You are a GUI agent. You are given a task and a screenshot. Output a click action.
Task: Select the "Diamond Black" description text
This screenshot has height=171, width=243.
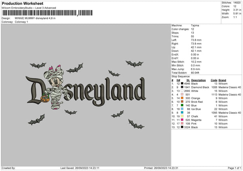(x=200, y=88)
